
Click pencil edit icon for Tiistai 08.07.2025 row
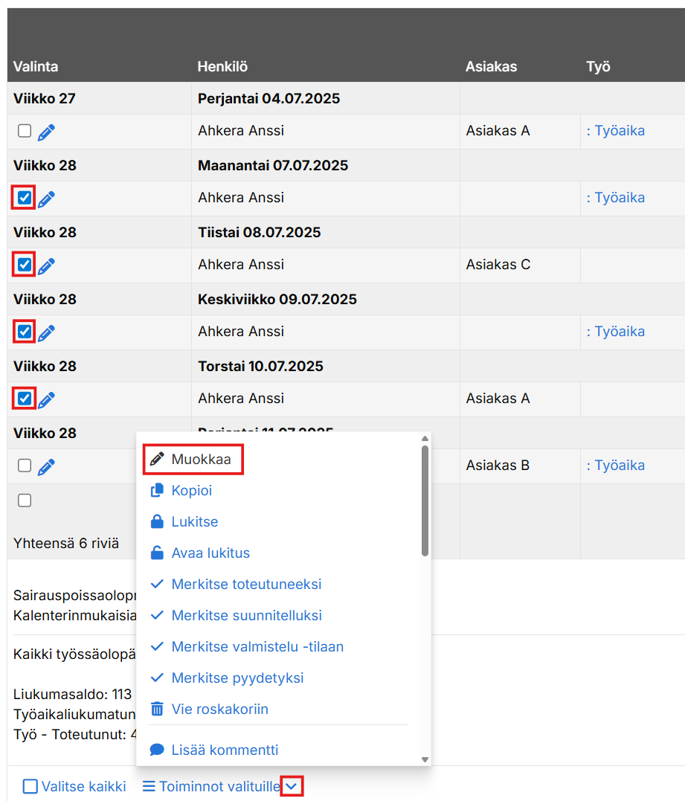46,266
